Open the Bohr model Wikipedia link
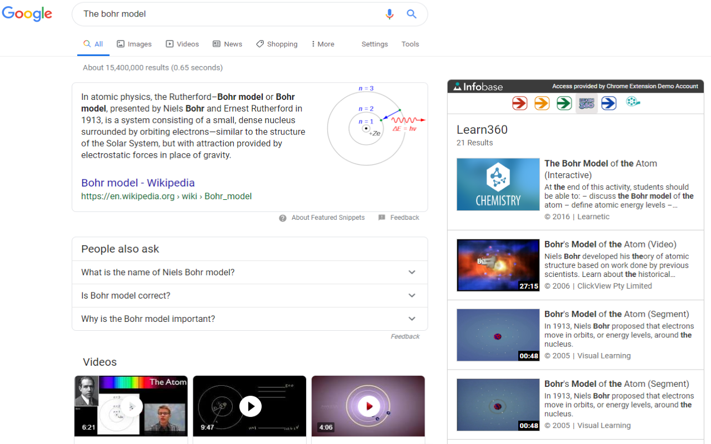 [138, 183]
